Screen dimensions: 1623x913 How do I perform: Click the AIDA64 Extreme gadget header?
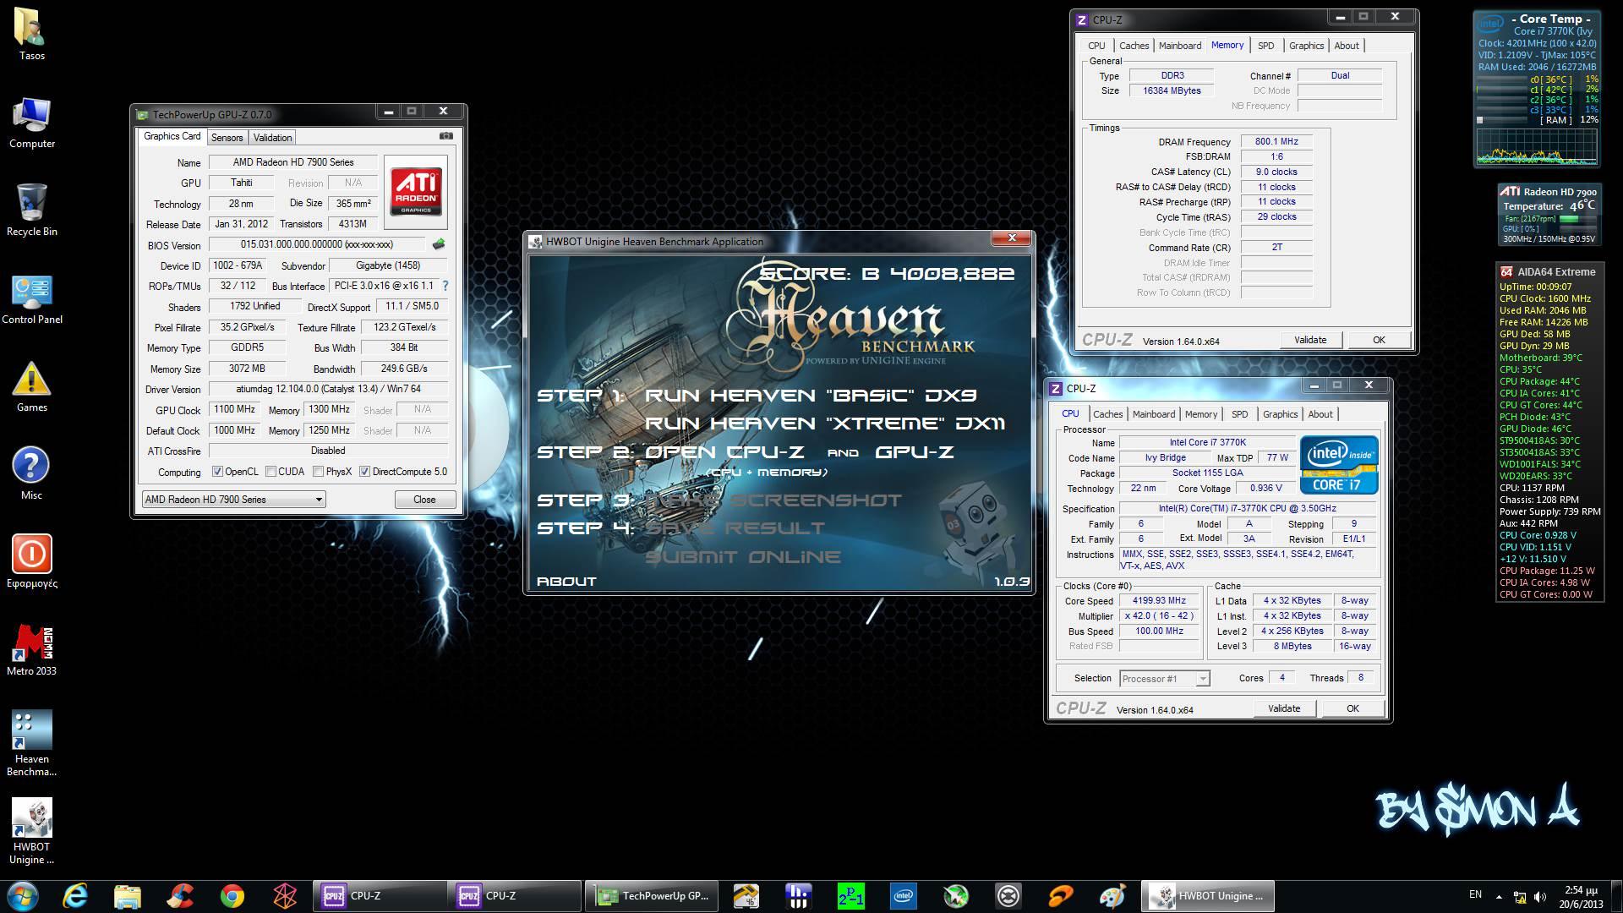[1549, 272]
